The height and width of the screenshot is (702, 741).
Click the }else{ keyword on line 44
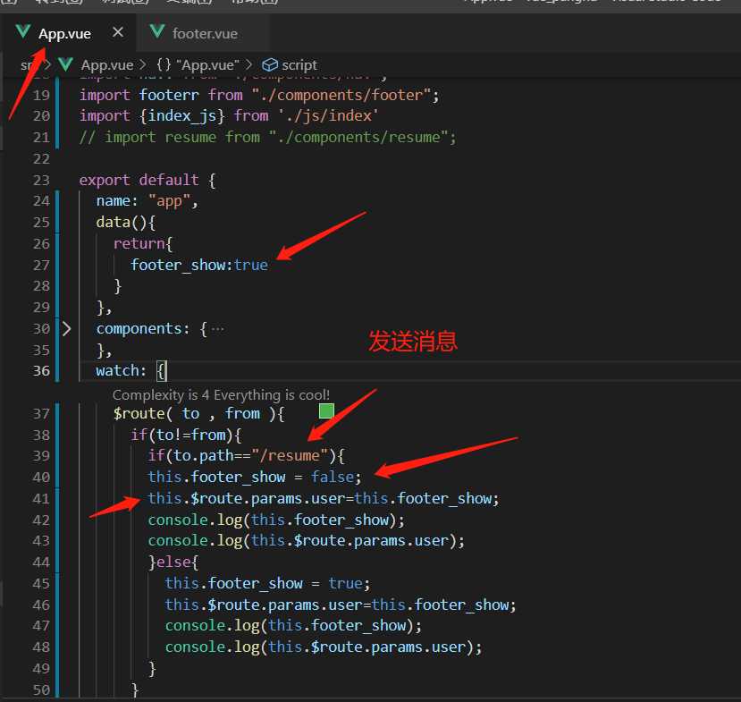173,562
